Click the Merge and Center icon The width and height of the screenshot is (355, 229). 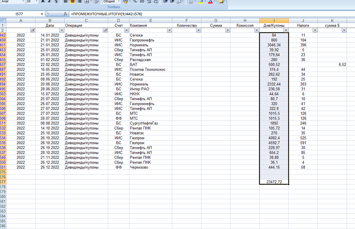86,1
